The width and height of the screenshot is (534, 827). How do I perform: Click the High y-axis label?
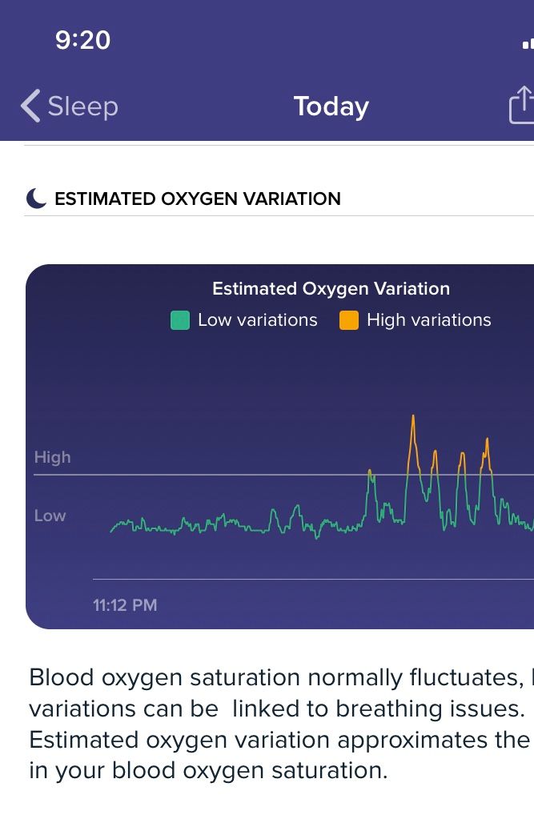click(52, 457)
